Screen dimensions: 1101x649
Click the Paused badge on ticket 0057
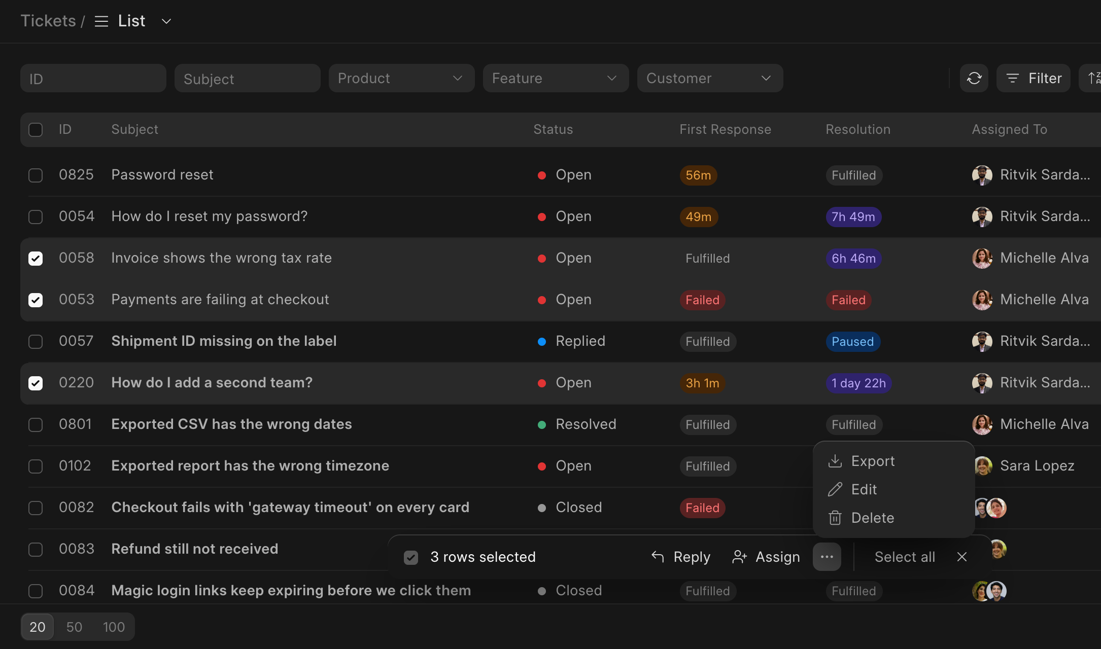852,341
